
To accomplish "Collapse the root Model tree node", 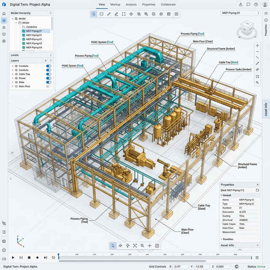I will tap(12, 19).
